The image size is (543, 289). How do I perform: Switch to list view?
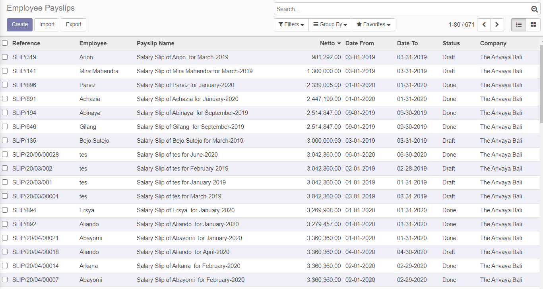pyautogui.click(x=519, y=25)
